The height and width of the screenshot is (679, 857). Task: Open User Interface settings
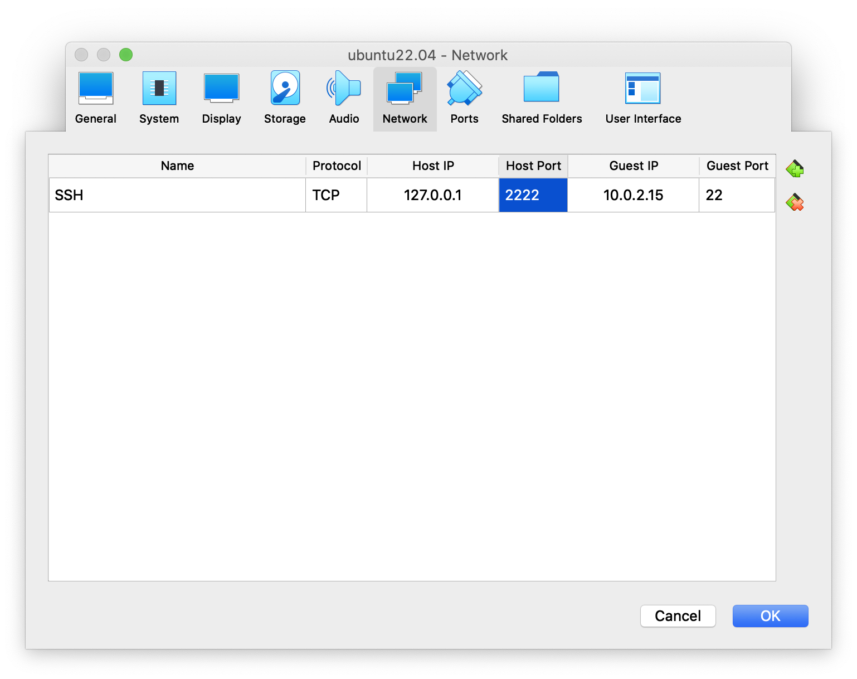[x=643, y=98]
